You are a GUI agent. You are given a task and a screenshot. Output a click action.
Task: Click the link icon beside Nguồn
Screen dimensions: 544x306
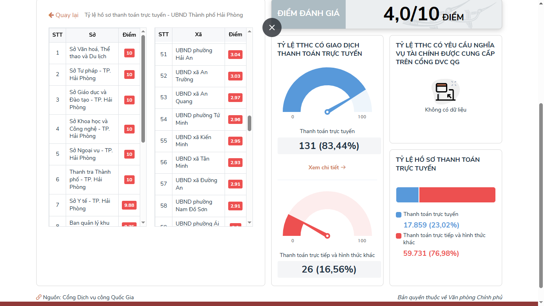(39, 297)
